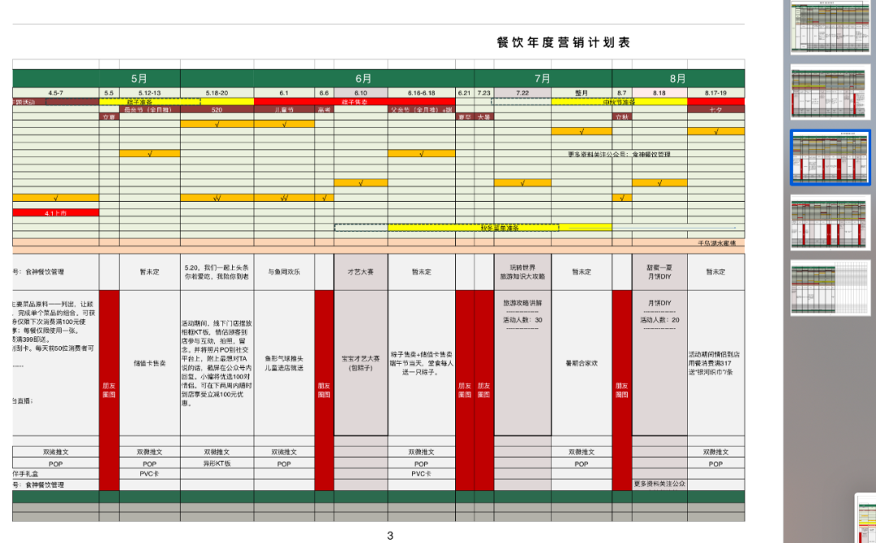876x543 pixels.
Task: Select the 6月 month header
Action: coord(363,79)
